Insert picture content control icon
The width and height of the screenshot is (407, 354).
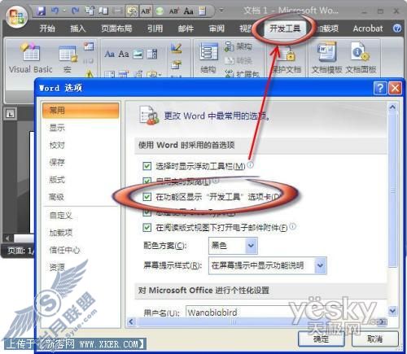click(x=138, y=54)
